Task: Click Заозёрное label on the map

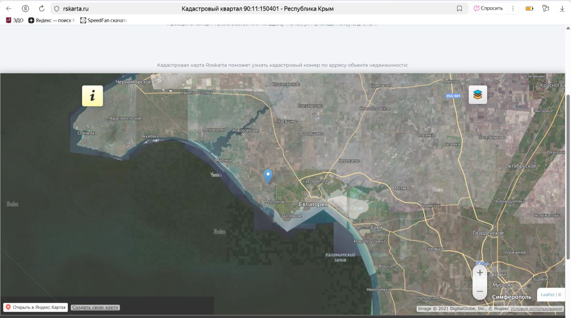Action: point(291,216)
